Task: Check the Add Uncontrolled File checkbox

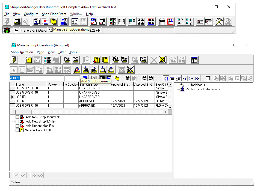Action: point(17,126)
